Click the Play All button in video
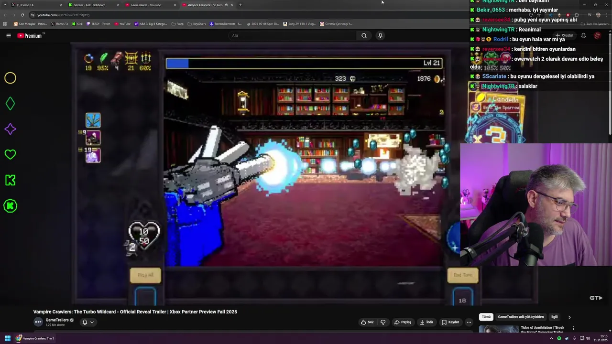The height and width of the screenshot is (344, 612). pos(145,275)
